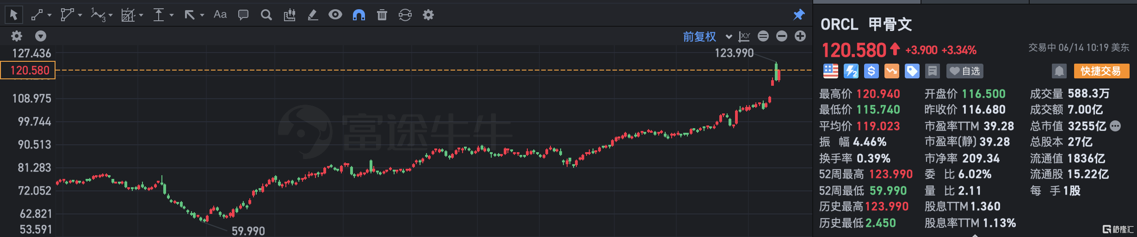Select the 1-3 wave pattern tool
Viewport: 1137px width, 237px height.
(98, 15)
